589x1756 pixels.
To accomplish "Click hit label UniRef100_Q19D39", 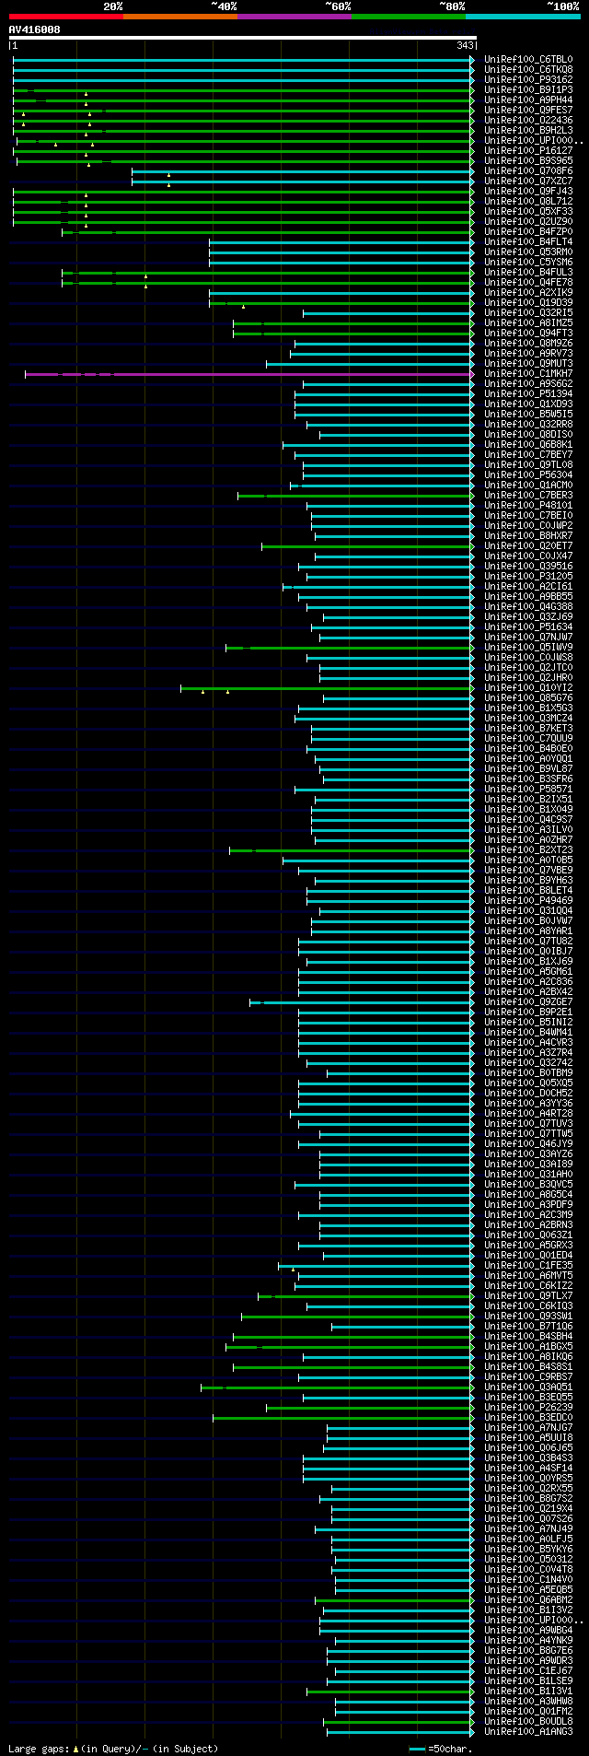I will [x=528, y=303].
